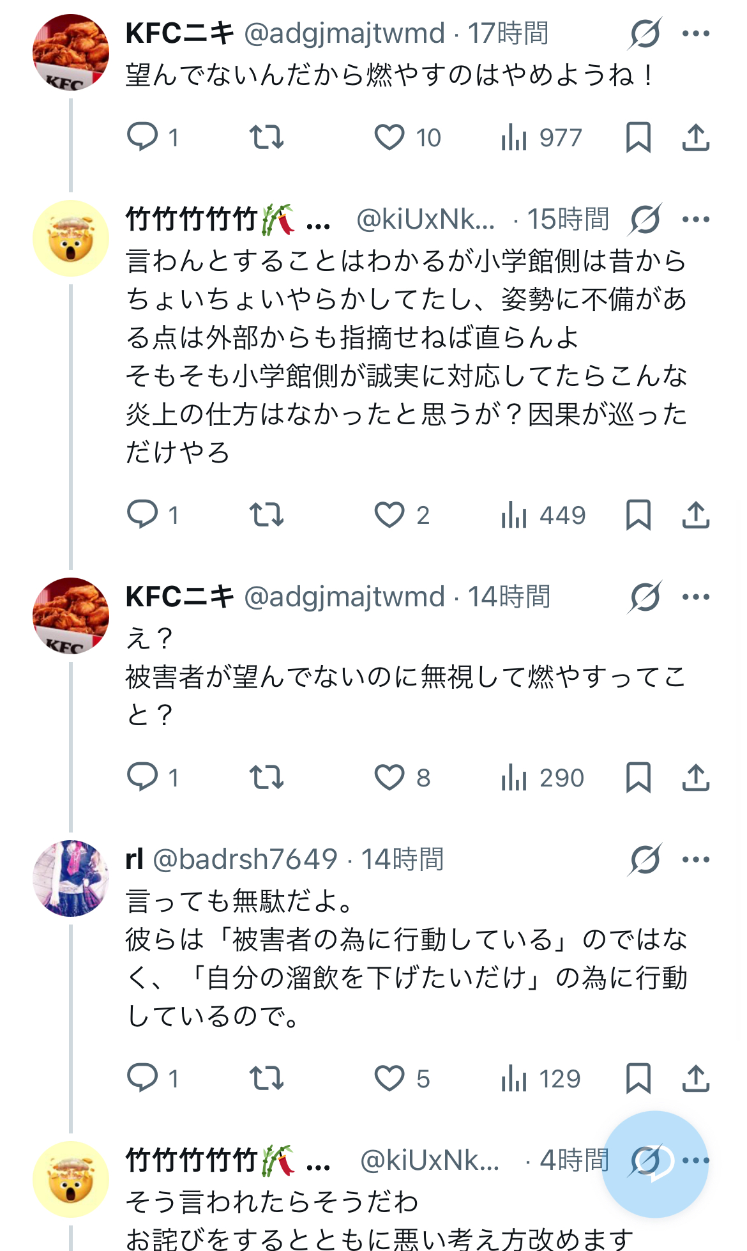Image resolution: width=747 pixels, height=1251 pixels.
Task: Open the @badrsh7649 profile handle
Action: point(245,859)
